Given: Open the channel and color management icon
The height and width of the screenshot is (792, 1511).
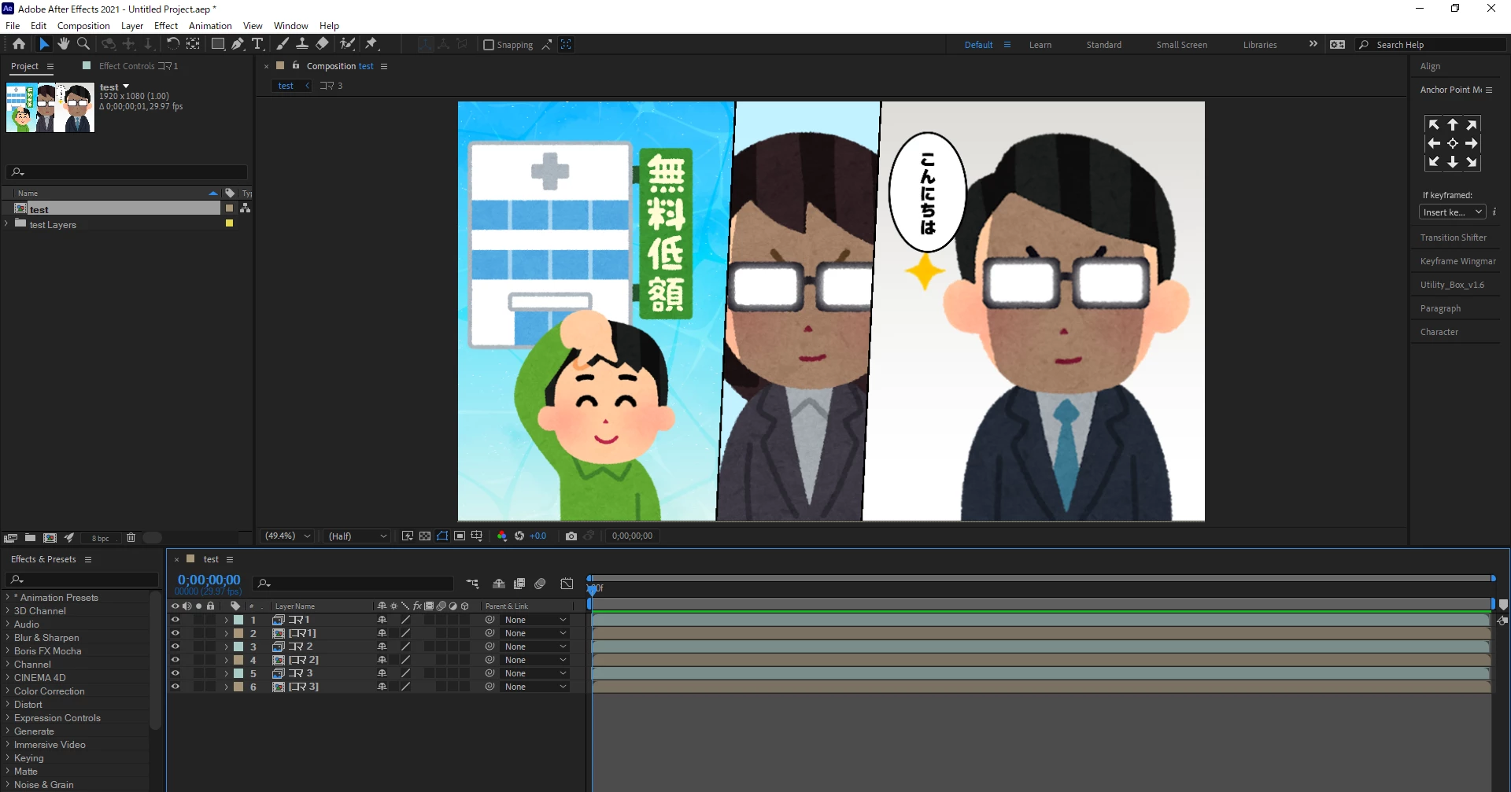Looking at the screenshot, I should 501,536.
